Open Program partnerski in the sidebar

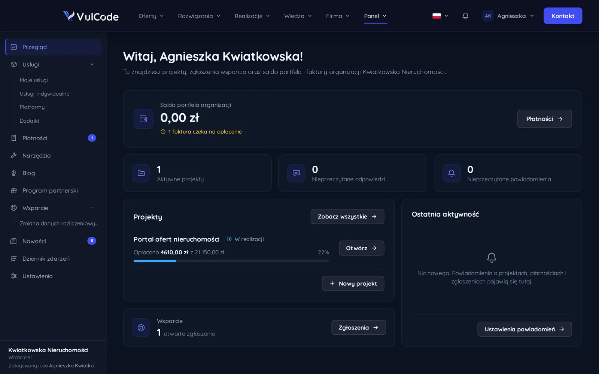coord(53,190)
